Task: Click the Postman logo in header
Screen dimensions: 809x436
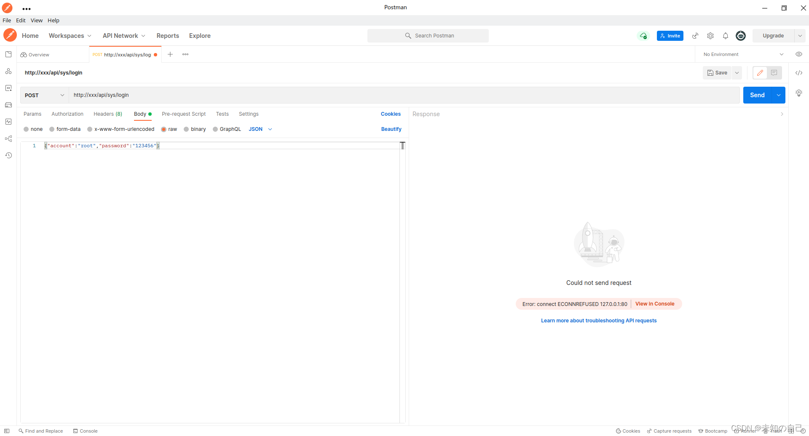Action: point(10,35)
